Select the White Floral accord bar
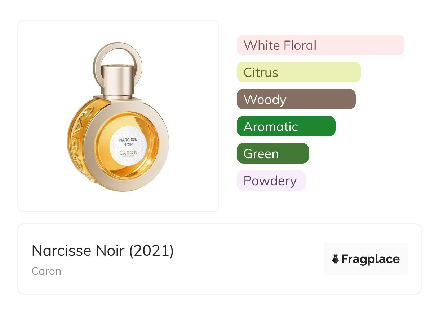 pos(320,45)
